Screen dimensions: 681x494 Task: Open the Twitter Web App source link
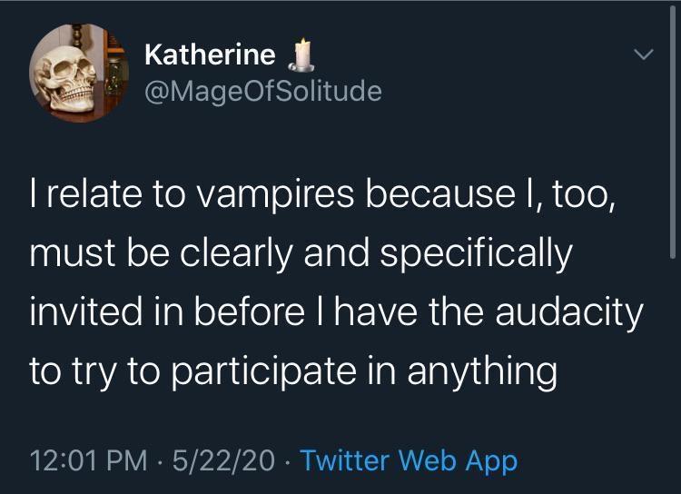[409, 460]
